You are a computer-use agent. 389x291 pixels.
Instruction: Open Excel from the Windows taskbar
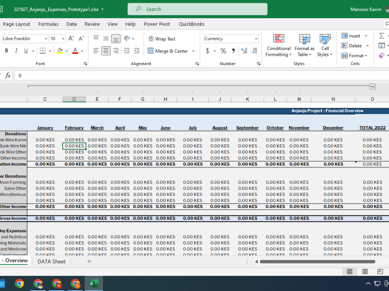[94, 283]
